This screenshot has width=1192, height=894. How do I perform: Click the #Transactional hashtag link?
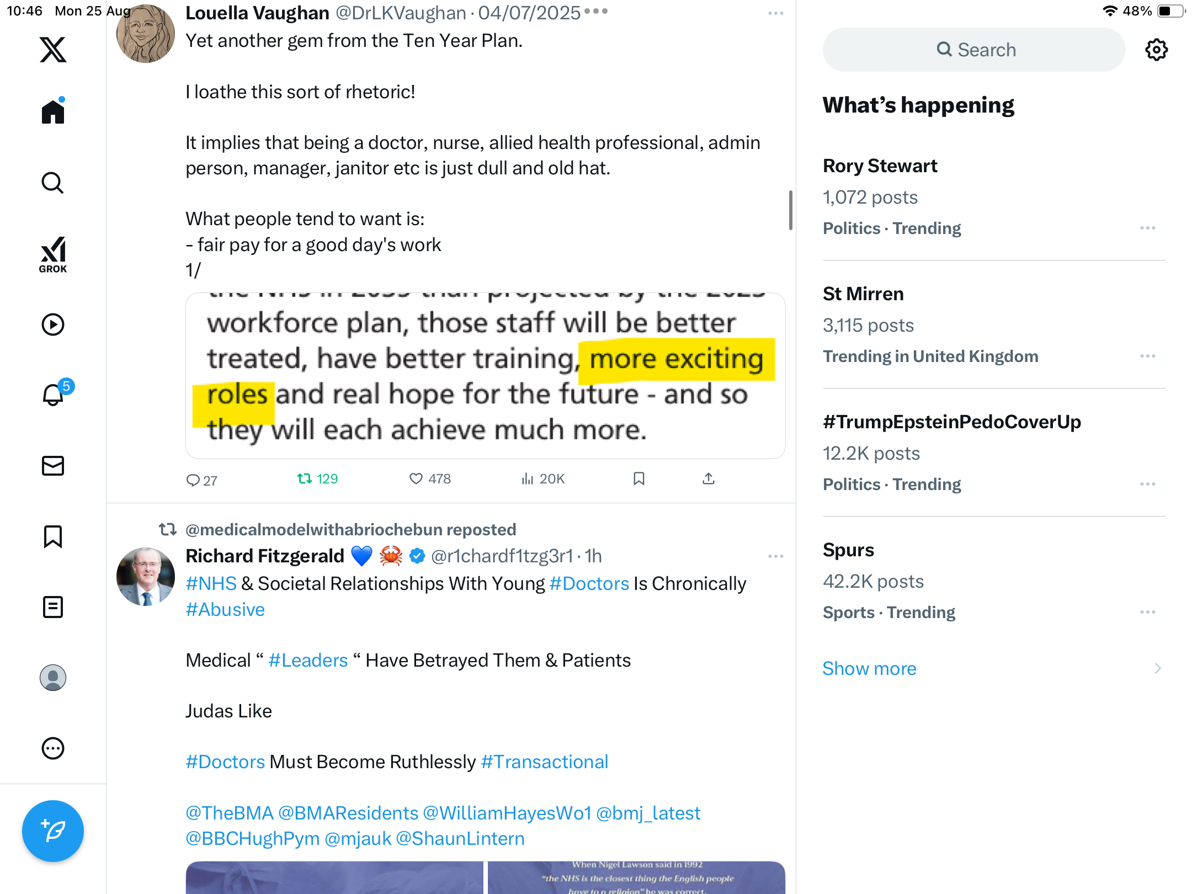pos(544,762)
